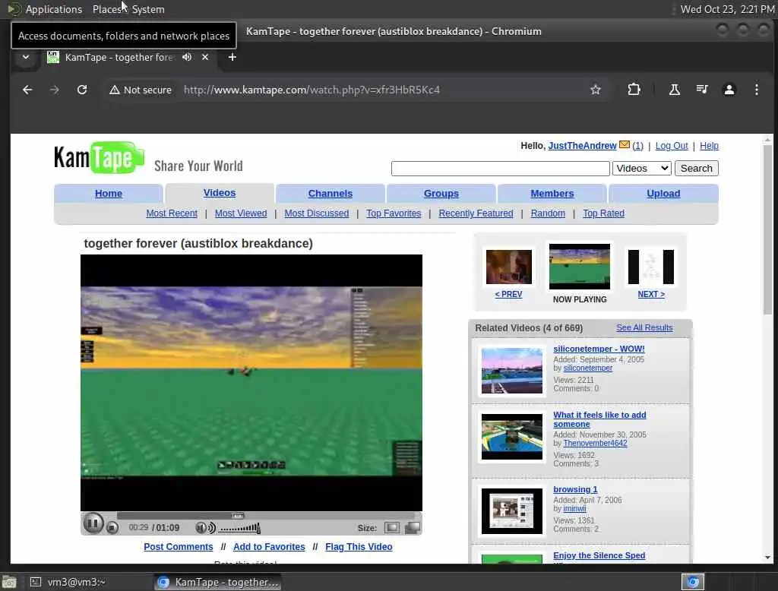Image resolution: width=778 pixels, height=591 pixels.
Task: Adjust the video volume bar
Action: [x=239, y=528]
